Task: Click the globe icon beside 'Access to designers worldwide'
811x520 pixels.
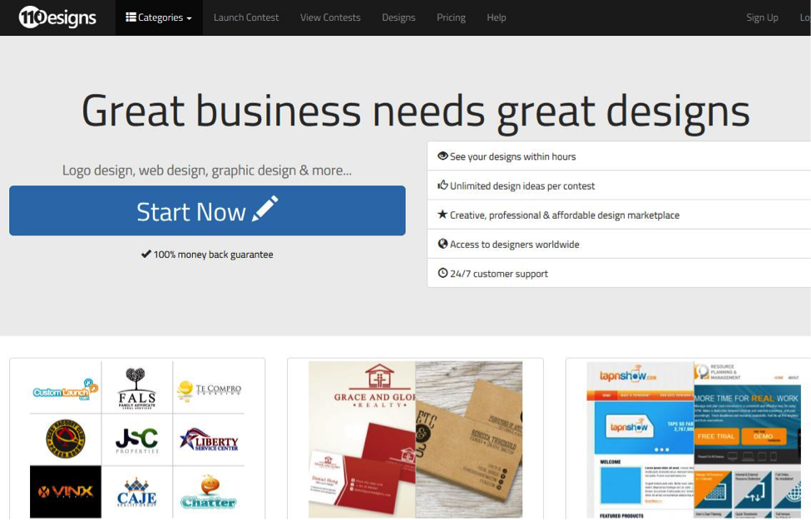Action: [442, 244]
